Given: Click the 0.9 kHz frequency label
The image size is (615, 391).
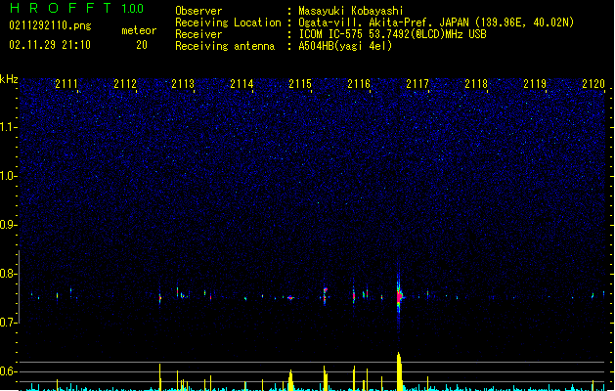Looking at the screenshot, I should pyautogui.click(x=8, y=225).
